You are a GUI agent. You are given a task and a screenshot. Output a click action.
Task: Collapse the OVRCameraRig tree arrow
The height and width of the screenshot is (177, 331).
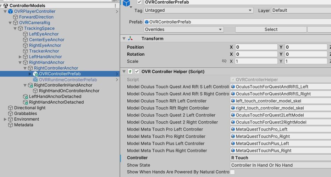tap(10, 23)
